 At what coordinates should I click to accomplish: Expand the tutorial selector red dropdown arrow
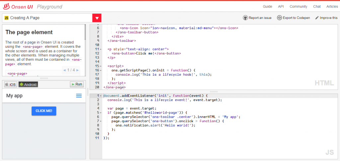tap(97, 18)
